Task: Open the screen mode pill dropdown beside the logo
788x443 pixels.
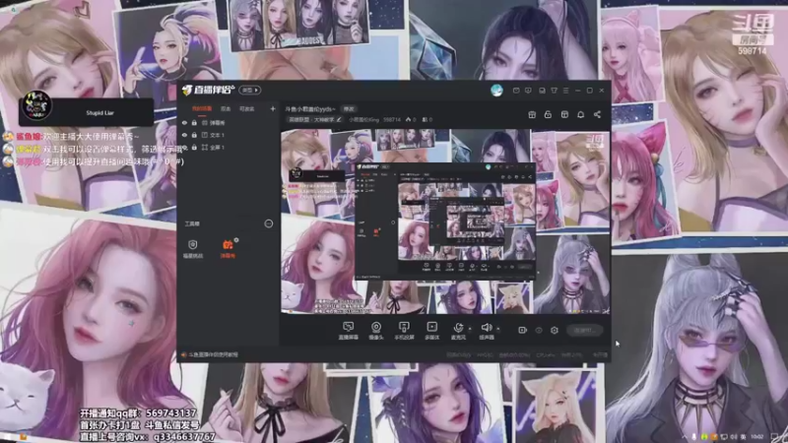Action: click(250, 91)
